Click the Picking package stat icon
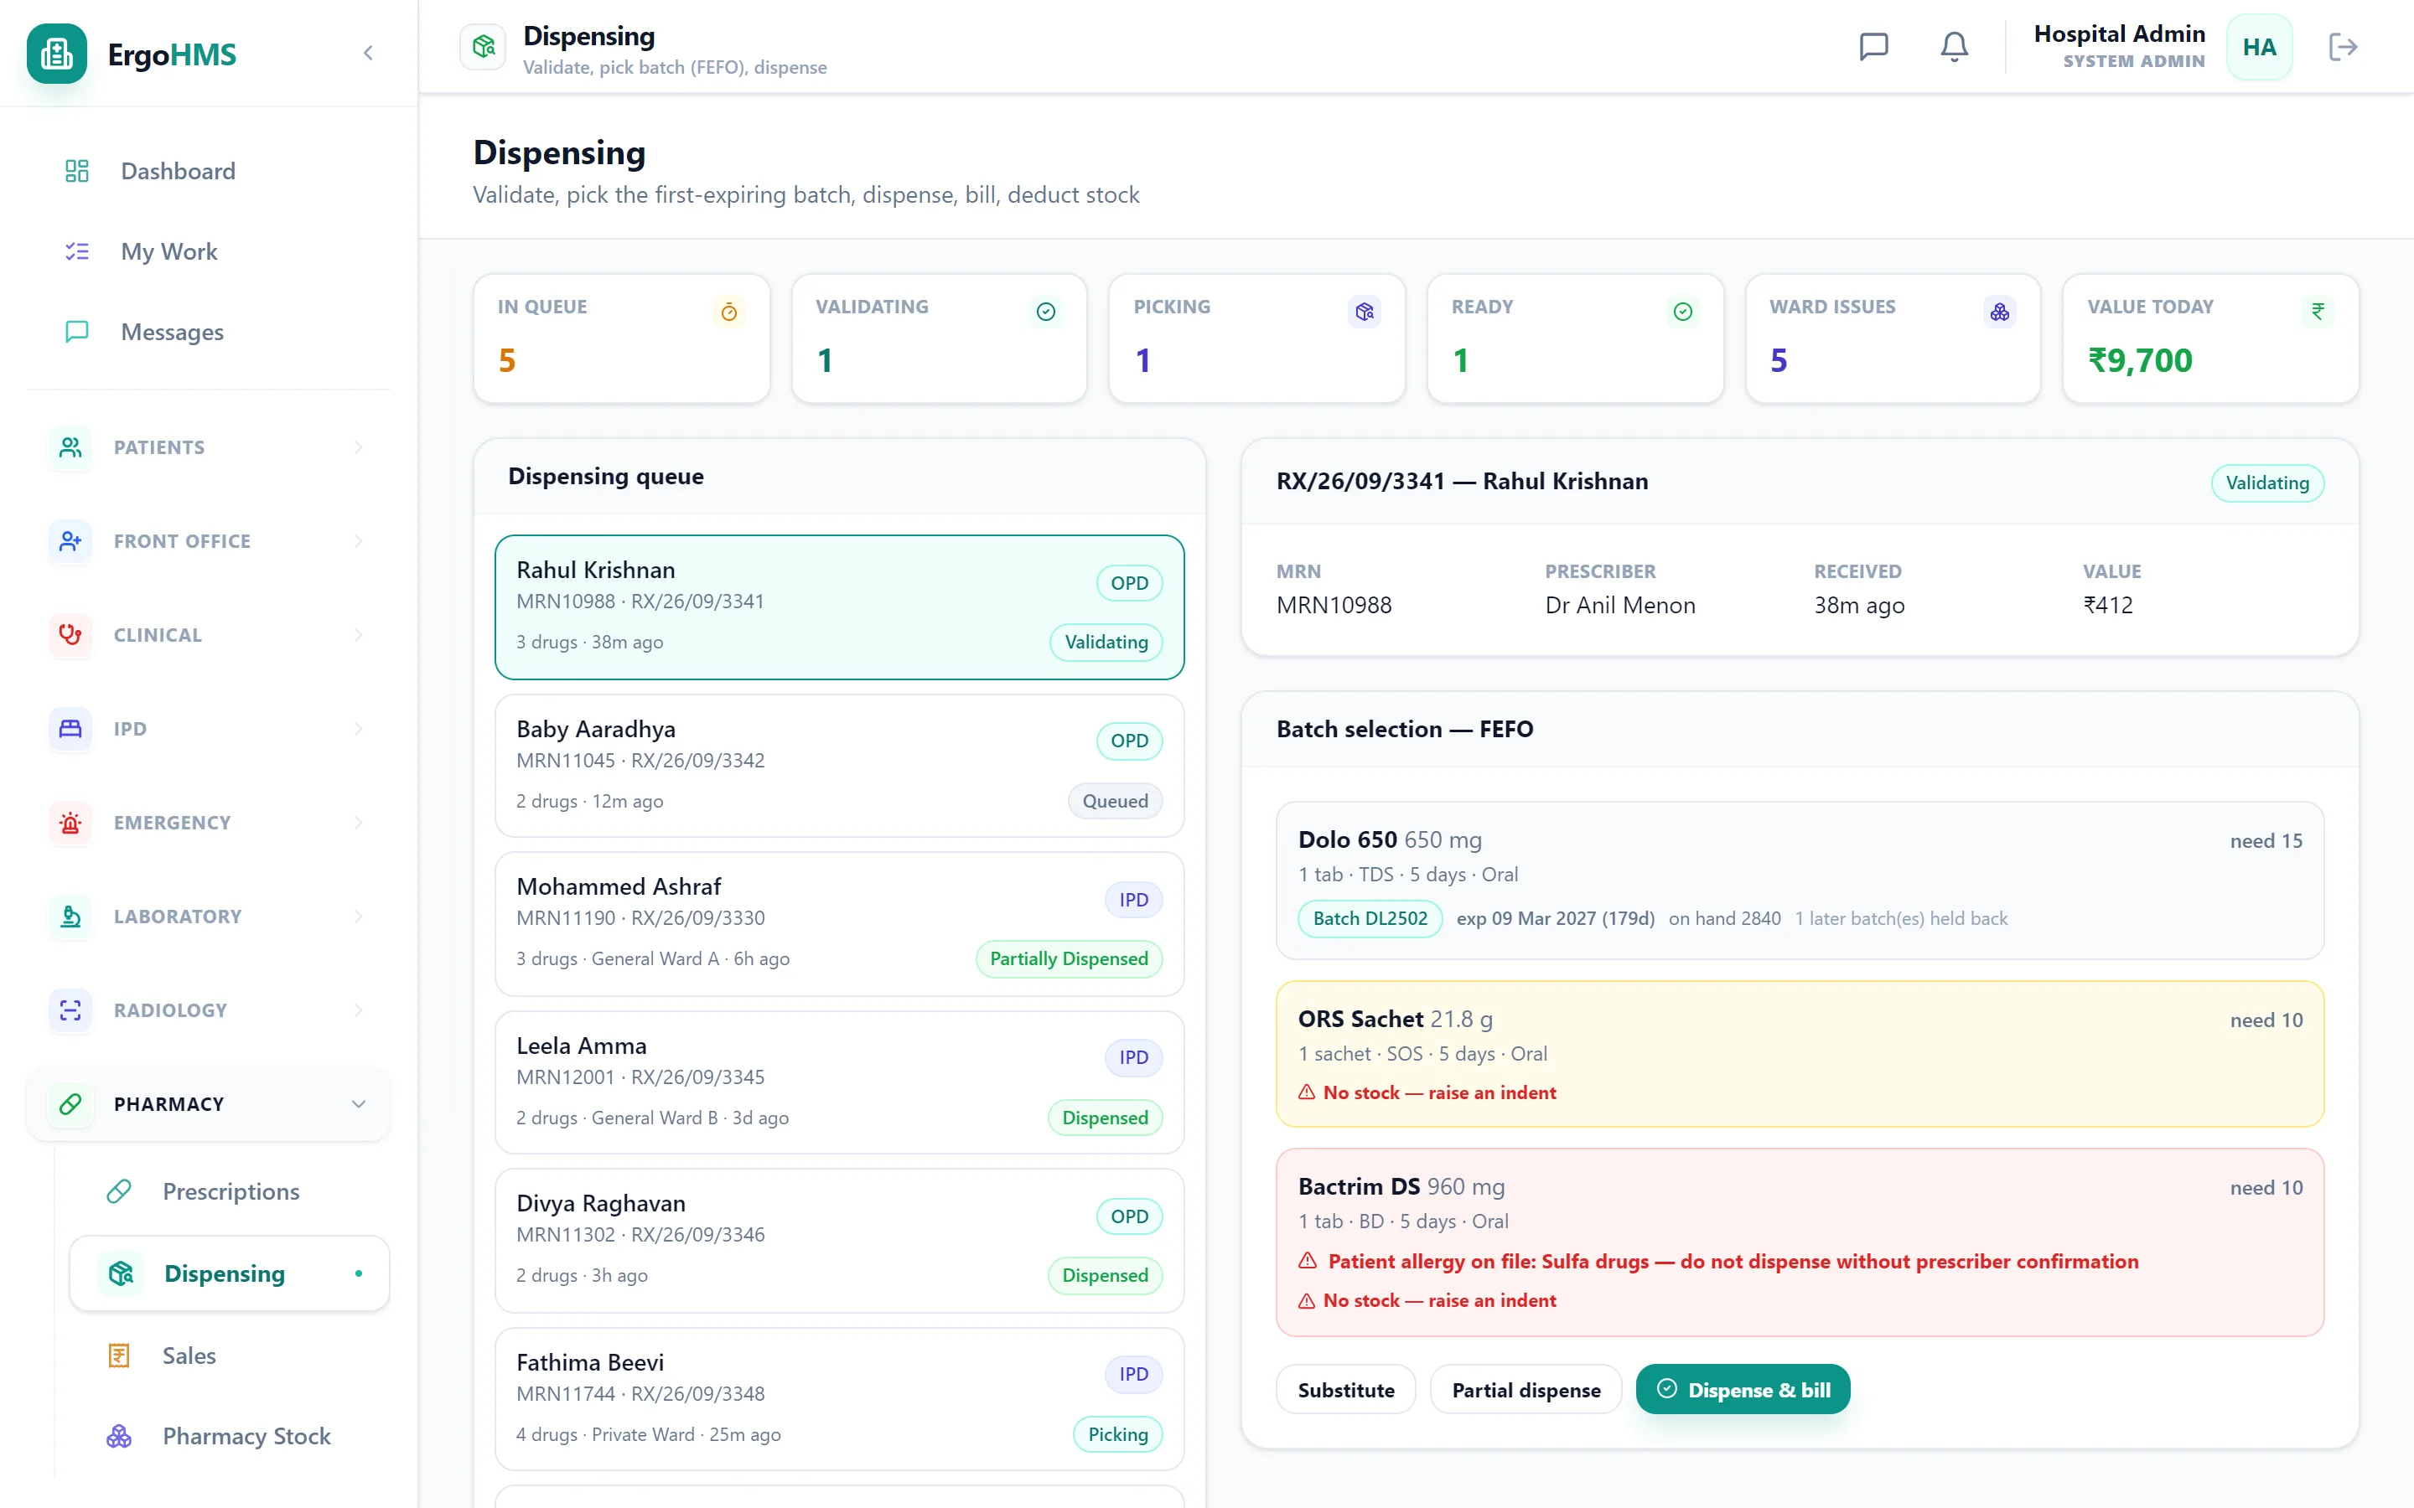The image size is (2414, 1508). click(1365, 312)
